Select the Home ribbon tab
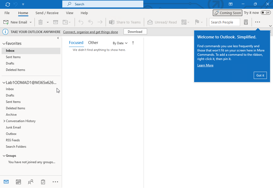The width and height of the screenshot is (273, 189). pos(23,13)
